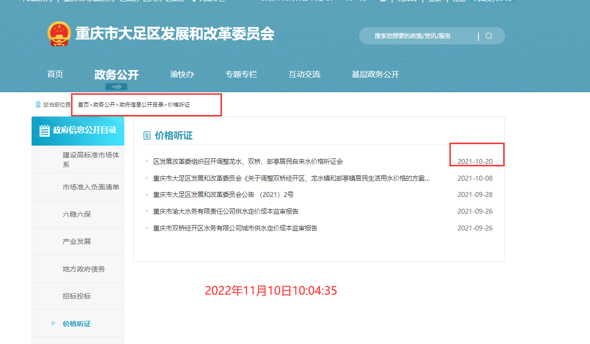The width and height of the screenshot is (590, 344).
Task: Click the document icon beside 价格听证 heading
Action: click(147, 136)
